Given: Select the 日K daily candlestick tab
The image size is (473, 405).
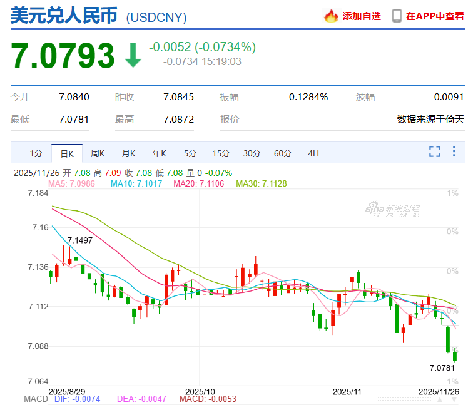Looking at the screenshot, I should click(67, 153).
